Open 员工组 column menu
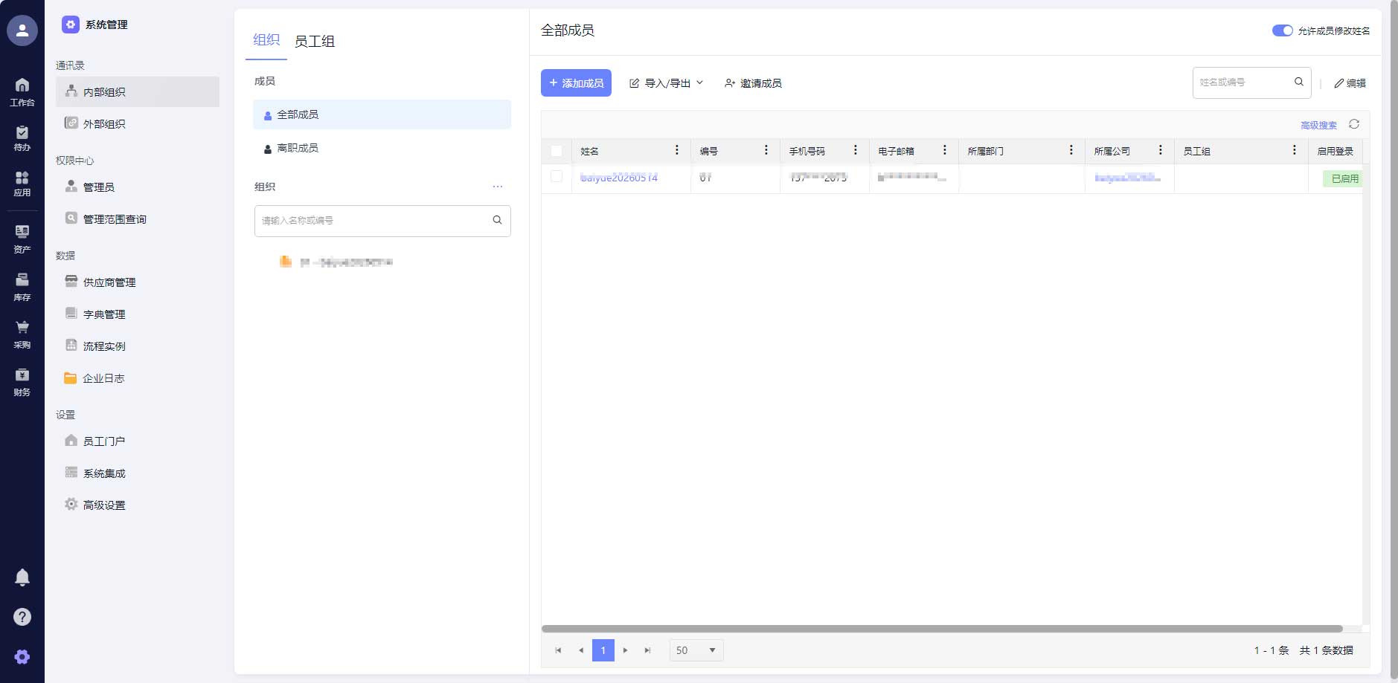The image size is (1398, 683). [1294, 150]
